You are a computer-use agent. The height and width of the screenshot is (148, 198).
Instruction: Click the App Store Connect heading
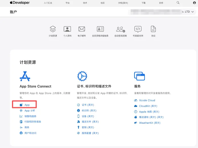pos(35,86)
